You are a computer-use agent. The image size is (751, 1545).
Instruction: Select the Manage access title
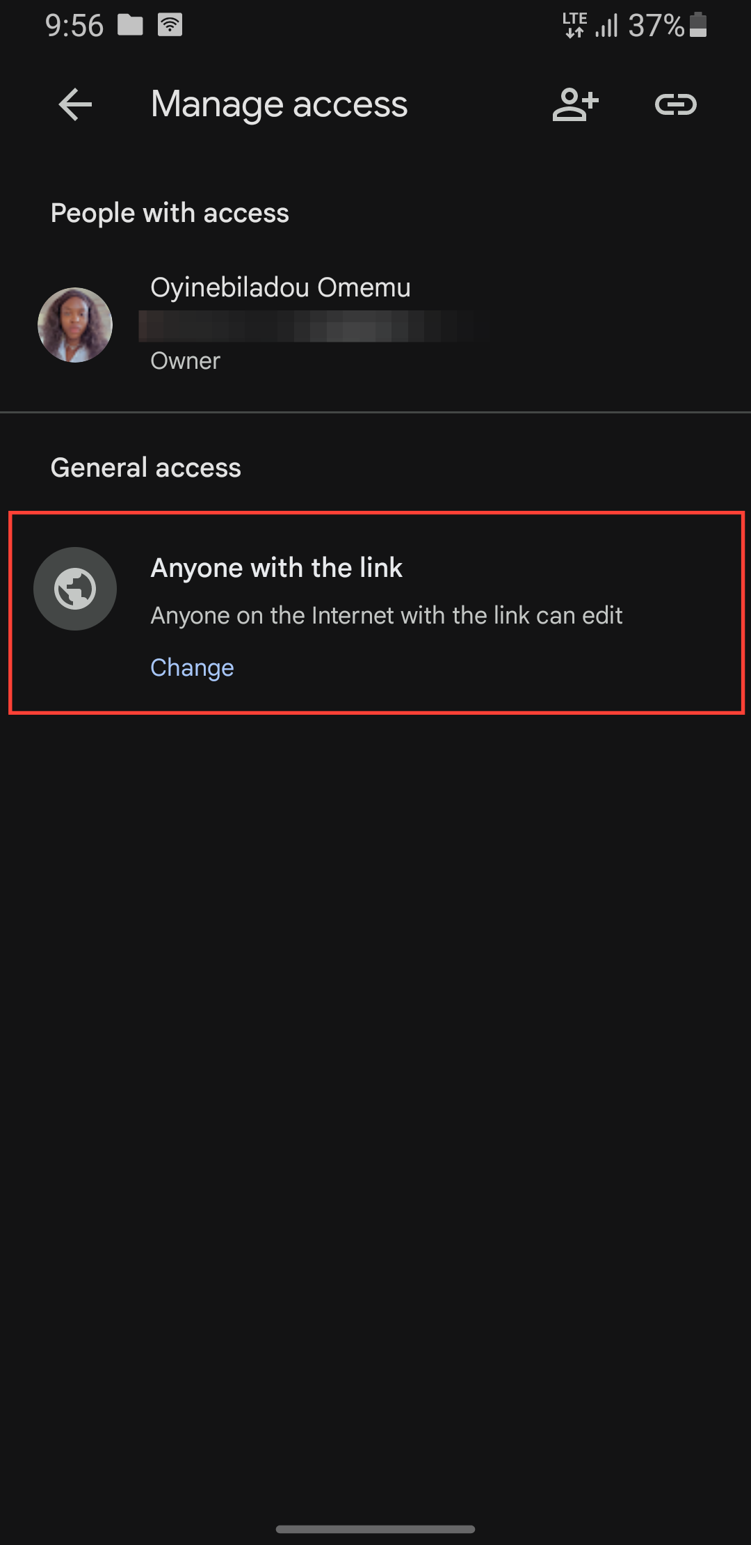pos(279,104)
